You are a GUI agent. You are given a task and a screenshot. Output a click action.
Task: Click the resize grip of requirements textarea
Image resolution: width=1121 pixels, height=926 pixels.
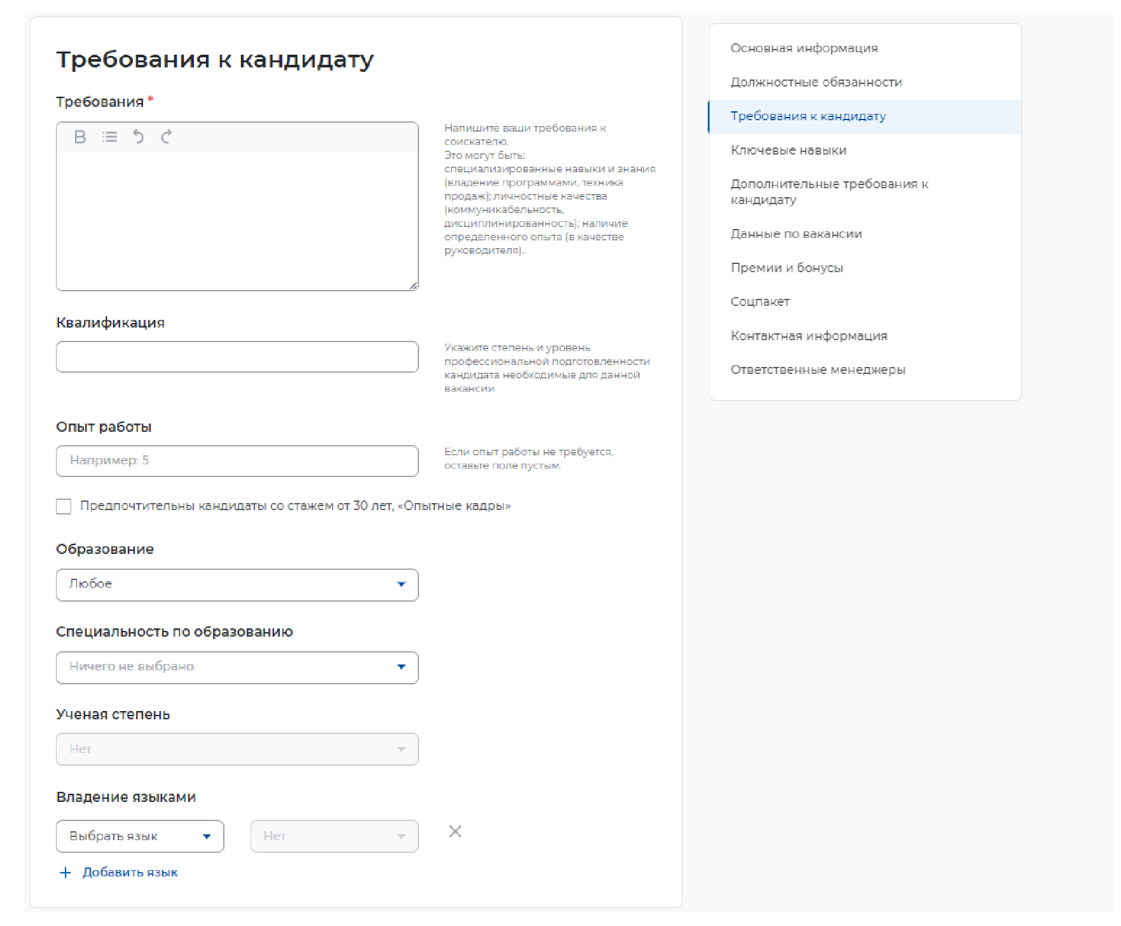click(413, 286)
